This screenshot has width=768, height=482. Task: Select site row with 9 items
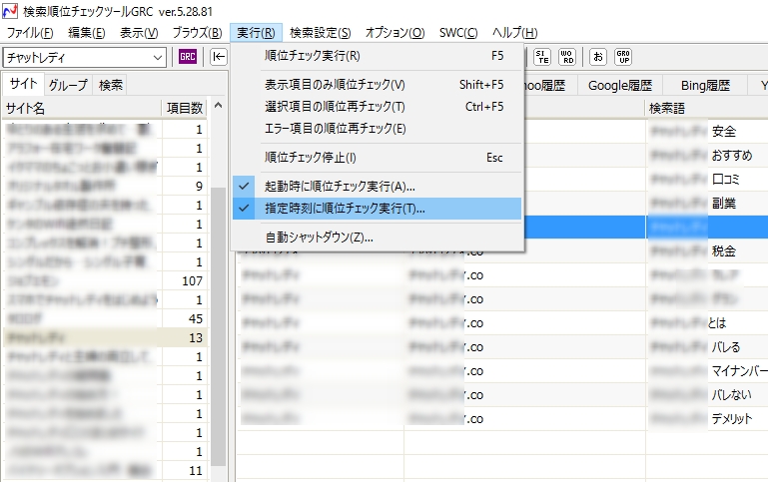106,186
